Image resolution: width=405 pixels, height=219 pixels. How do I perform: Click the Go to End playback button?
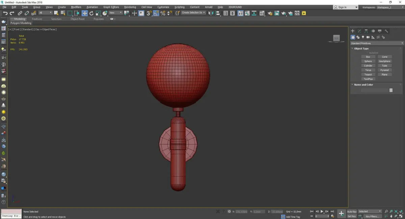[x=332, y=212]
